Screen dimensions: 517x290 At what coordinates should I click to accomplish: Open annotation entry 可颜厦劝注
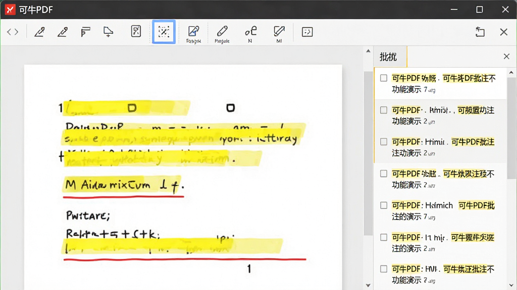(x=440, y=115)
